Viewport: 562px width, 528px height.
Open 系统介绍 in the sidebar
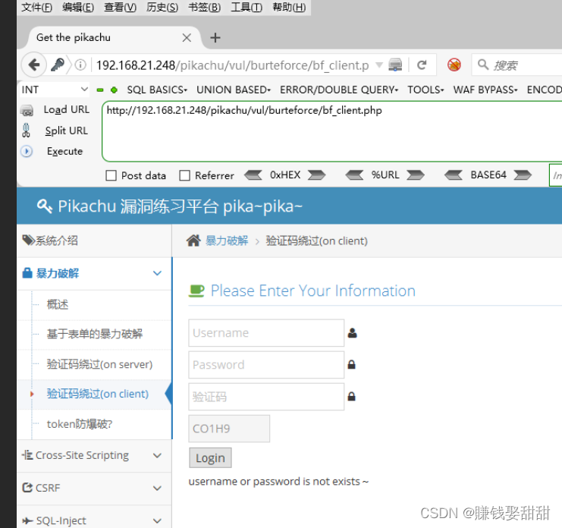(94, 240)
